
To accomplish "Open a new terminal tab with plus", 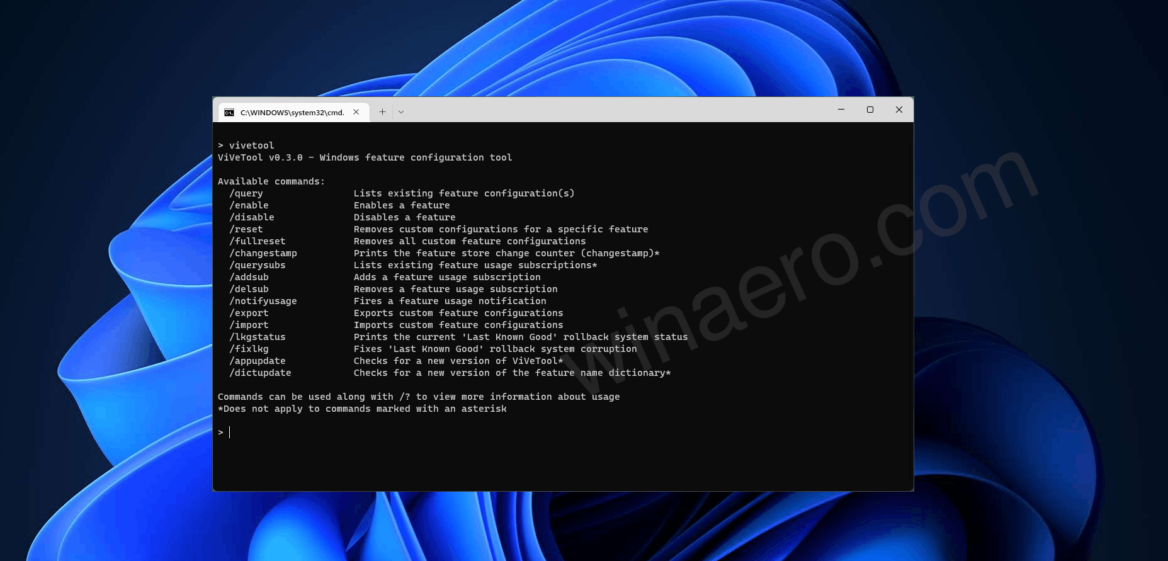I will (x=382, y=111).
